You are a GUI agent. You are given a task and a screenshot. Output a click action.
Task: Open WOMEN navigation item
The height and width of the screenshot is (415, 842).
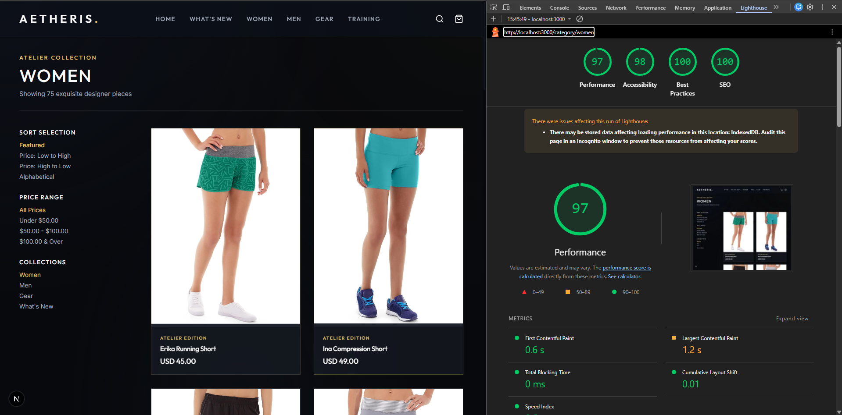click(259, 19)
